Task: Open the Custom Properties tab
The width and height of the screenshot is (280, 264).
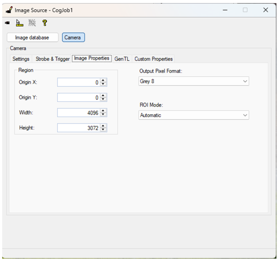Action: 154,59
